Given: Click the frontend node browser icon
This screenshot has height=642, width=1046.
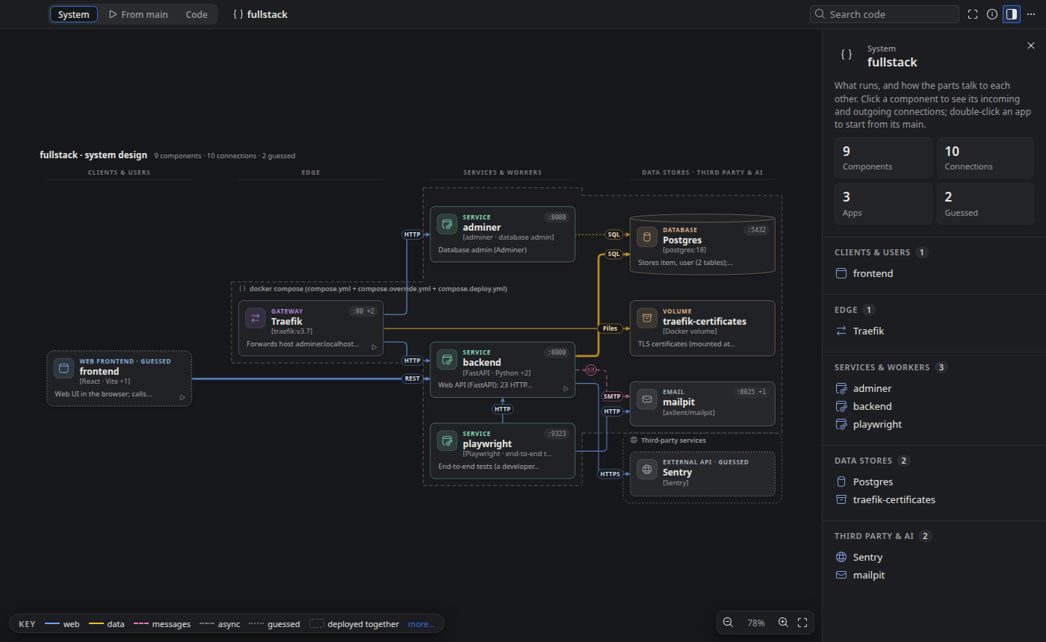Looking at the screenshot, I should click(64, 368).
